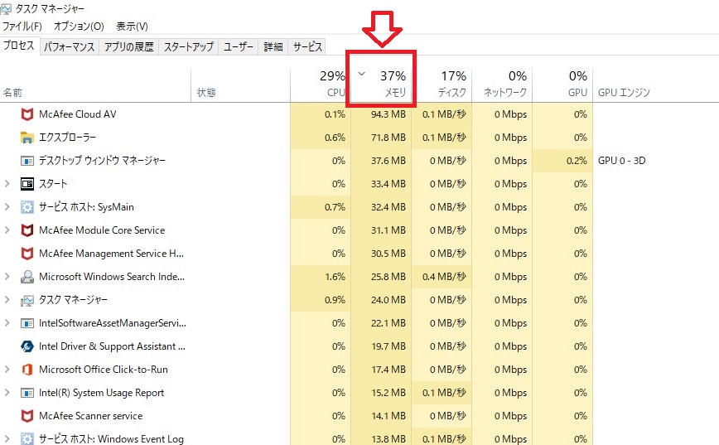Viewport: 719px width, 445px height.
Task: Select the エクスプローラー process name
Action: tap(67, 138)
